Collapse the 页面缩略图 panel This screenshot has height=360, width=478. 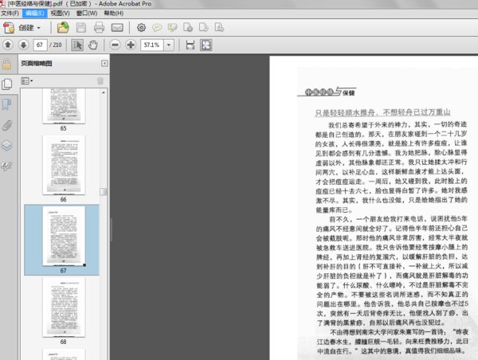click(x=104, y=64)
